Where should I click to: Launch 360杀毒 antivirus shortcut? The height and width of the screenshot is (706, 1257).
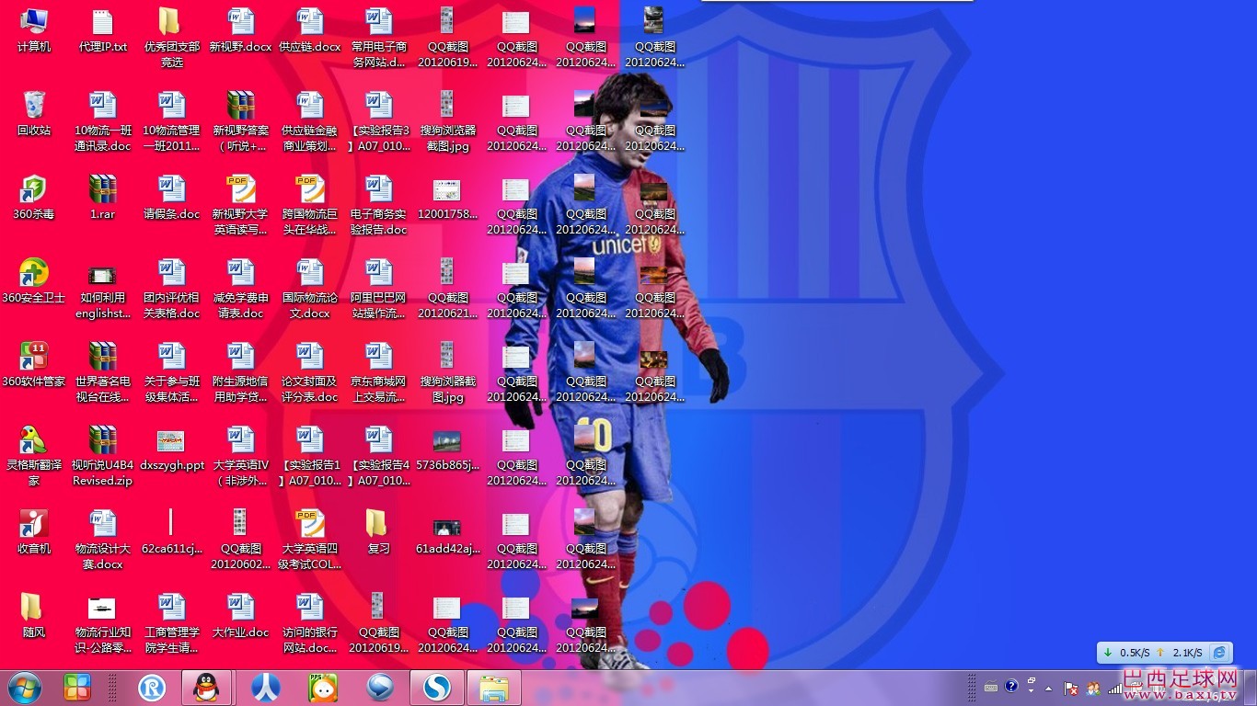click(x=34, y=197)
